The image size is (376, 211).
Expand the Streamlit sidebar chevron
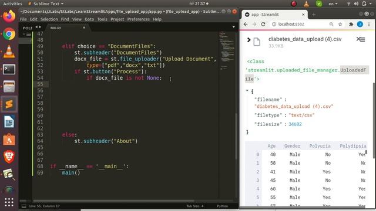tap(249, 40)
